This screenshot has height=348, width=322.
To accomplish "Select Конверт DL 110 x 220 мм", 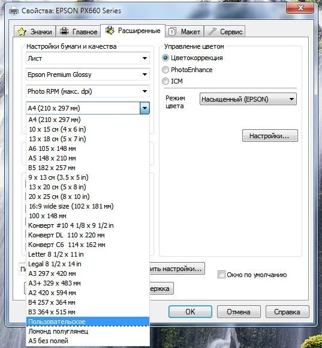I will coord(88,235).
